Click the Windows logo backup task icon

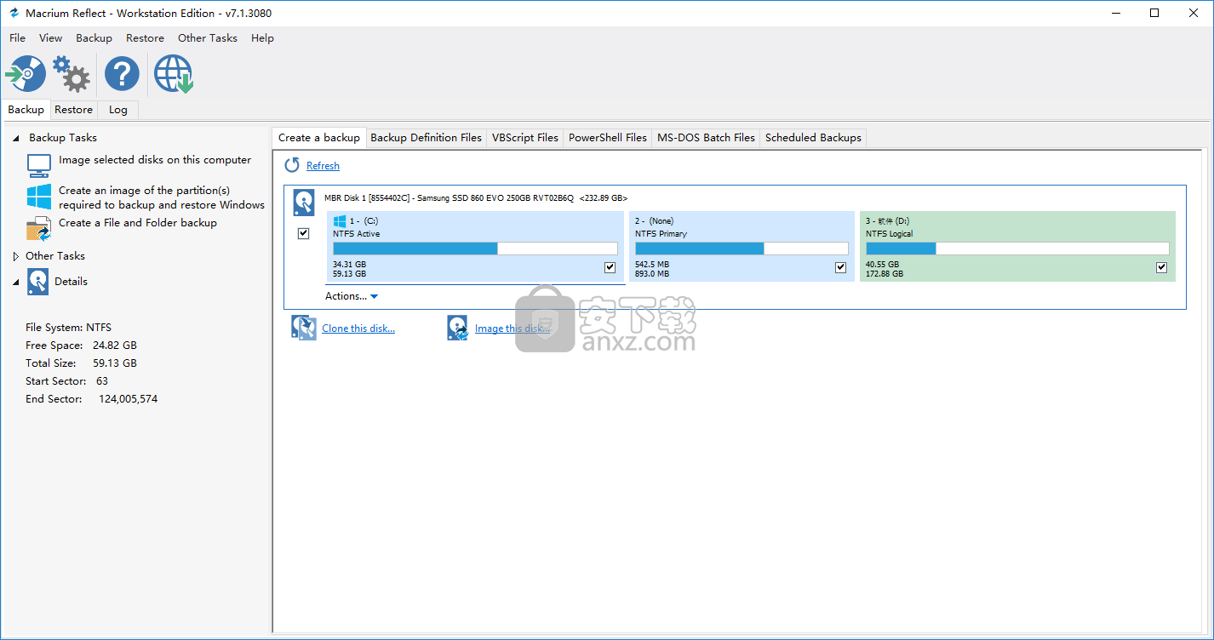39,197
